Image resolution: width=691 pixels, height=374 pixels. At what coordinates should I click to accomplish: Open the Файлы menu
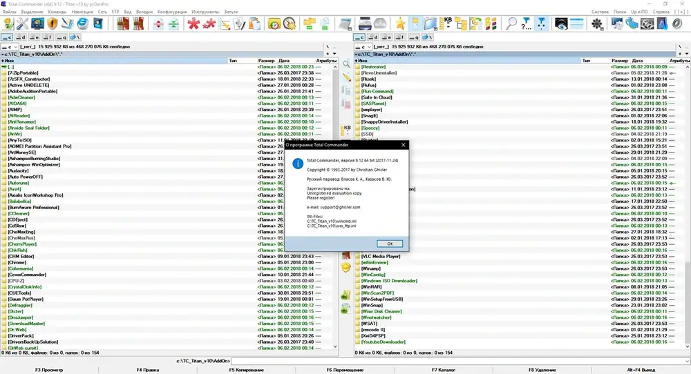tap(9, 12)
